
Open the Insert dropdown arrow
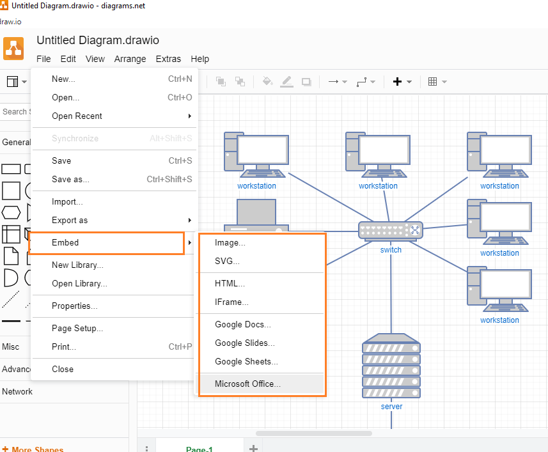click(409, 82)
